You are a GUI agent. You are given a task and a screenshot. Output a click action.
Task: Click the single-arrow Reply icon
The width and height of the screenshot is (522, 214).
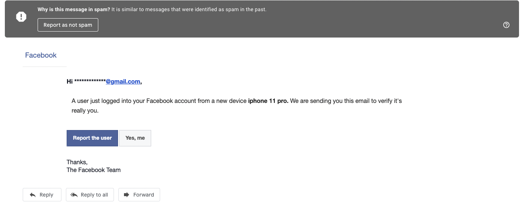pos(33,195)
